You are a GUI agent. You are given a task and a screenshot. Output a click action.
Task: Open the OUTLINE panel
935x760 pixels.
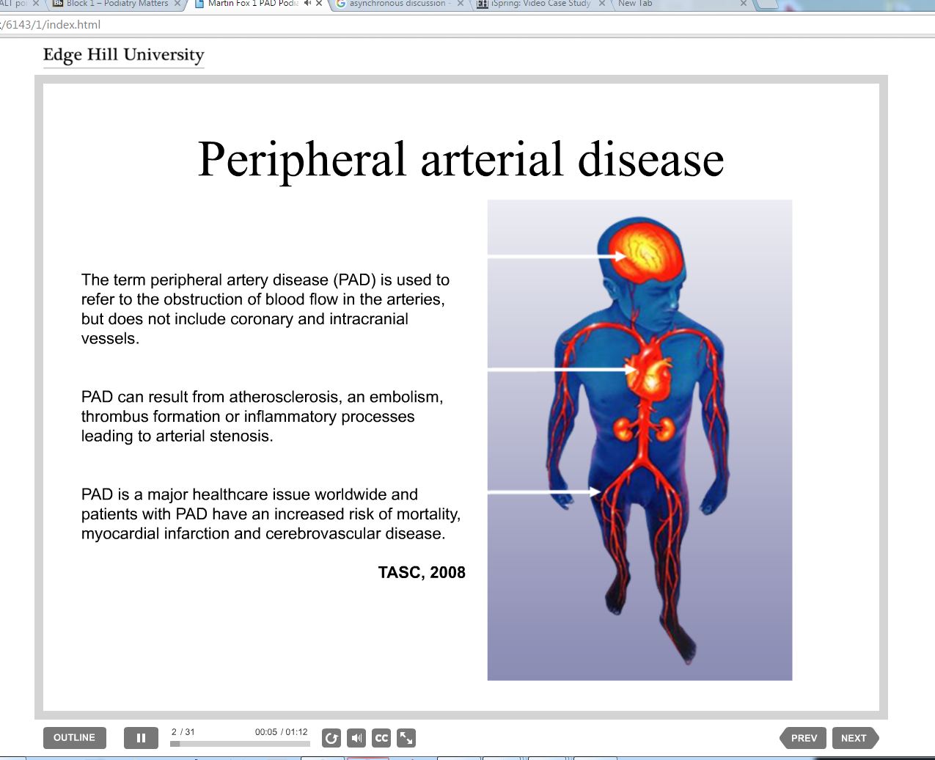74,738
